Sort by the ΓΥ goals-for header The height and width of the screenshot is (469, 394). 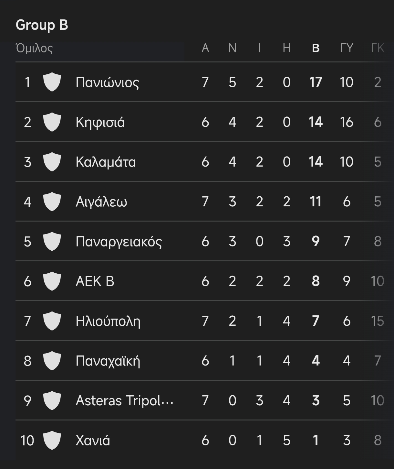click(x=347, y=48)
